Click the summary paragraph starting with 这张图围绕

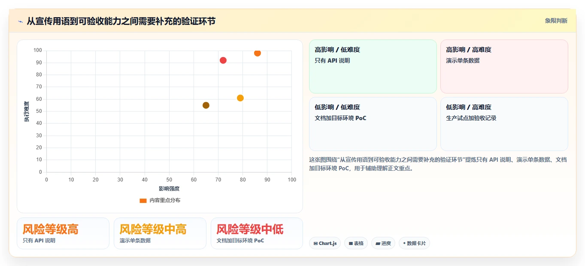pos(438,164)
